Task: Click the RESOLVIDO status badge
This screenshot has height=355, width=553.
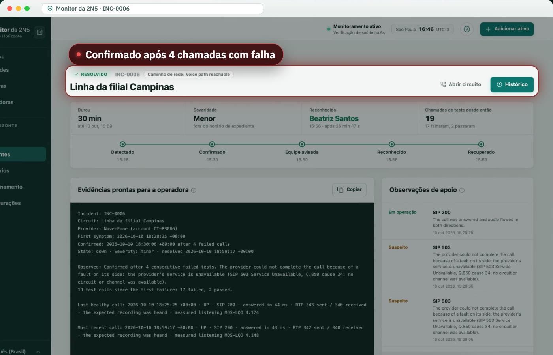Action: click(91, 74)
